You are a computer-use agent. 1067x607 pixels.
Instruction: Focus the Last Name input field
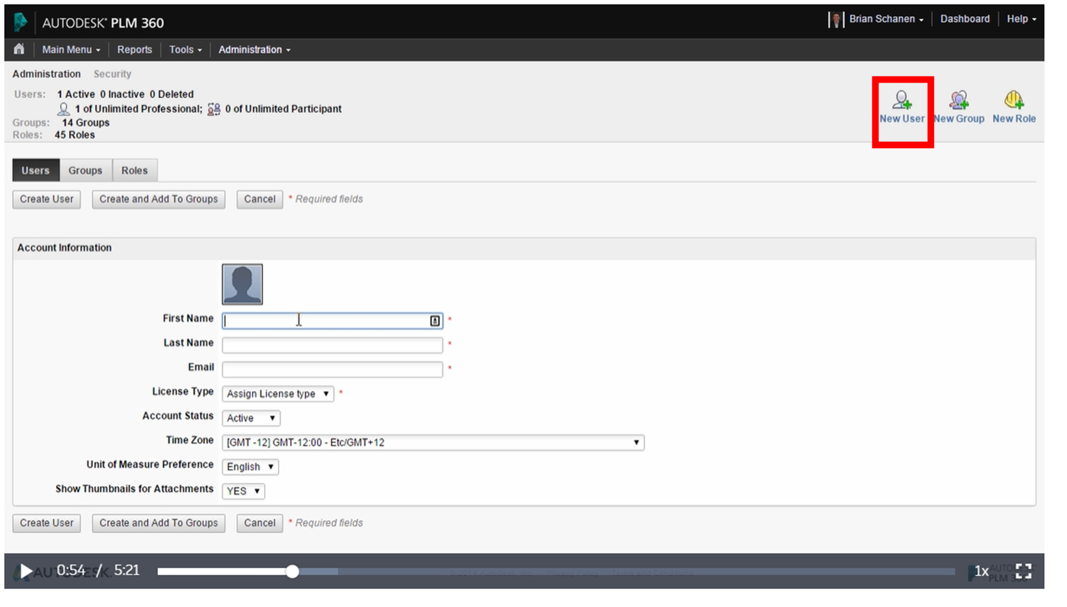coord(332,345)
